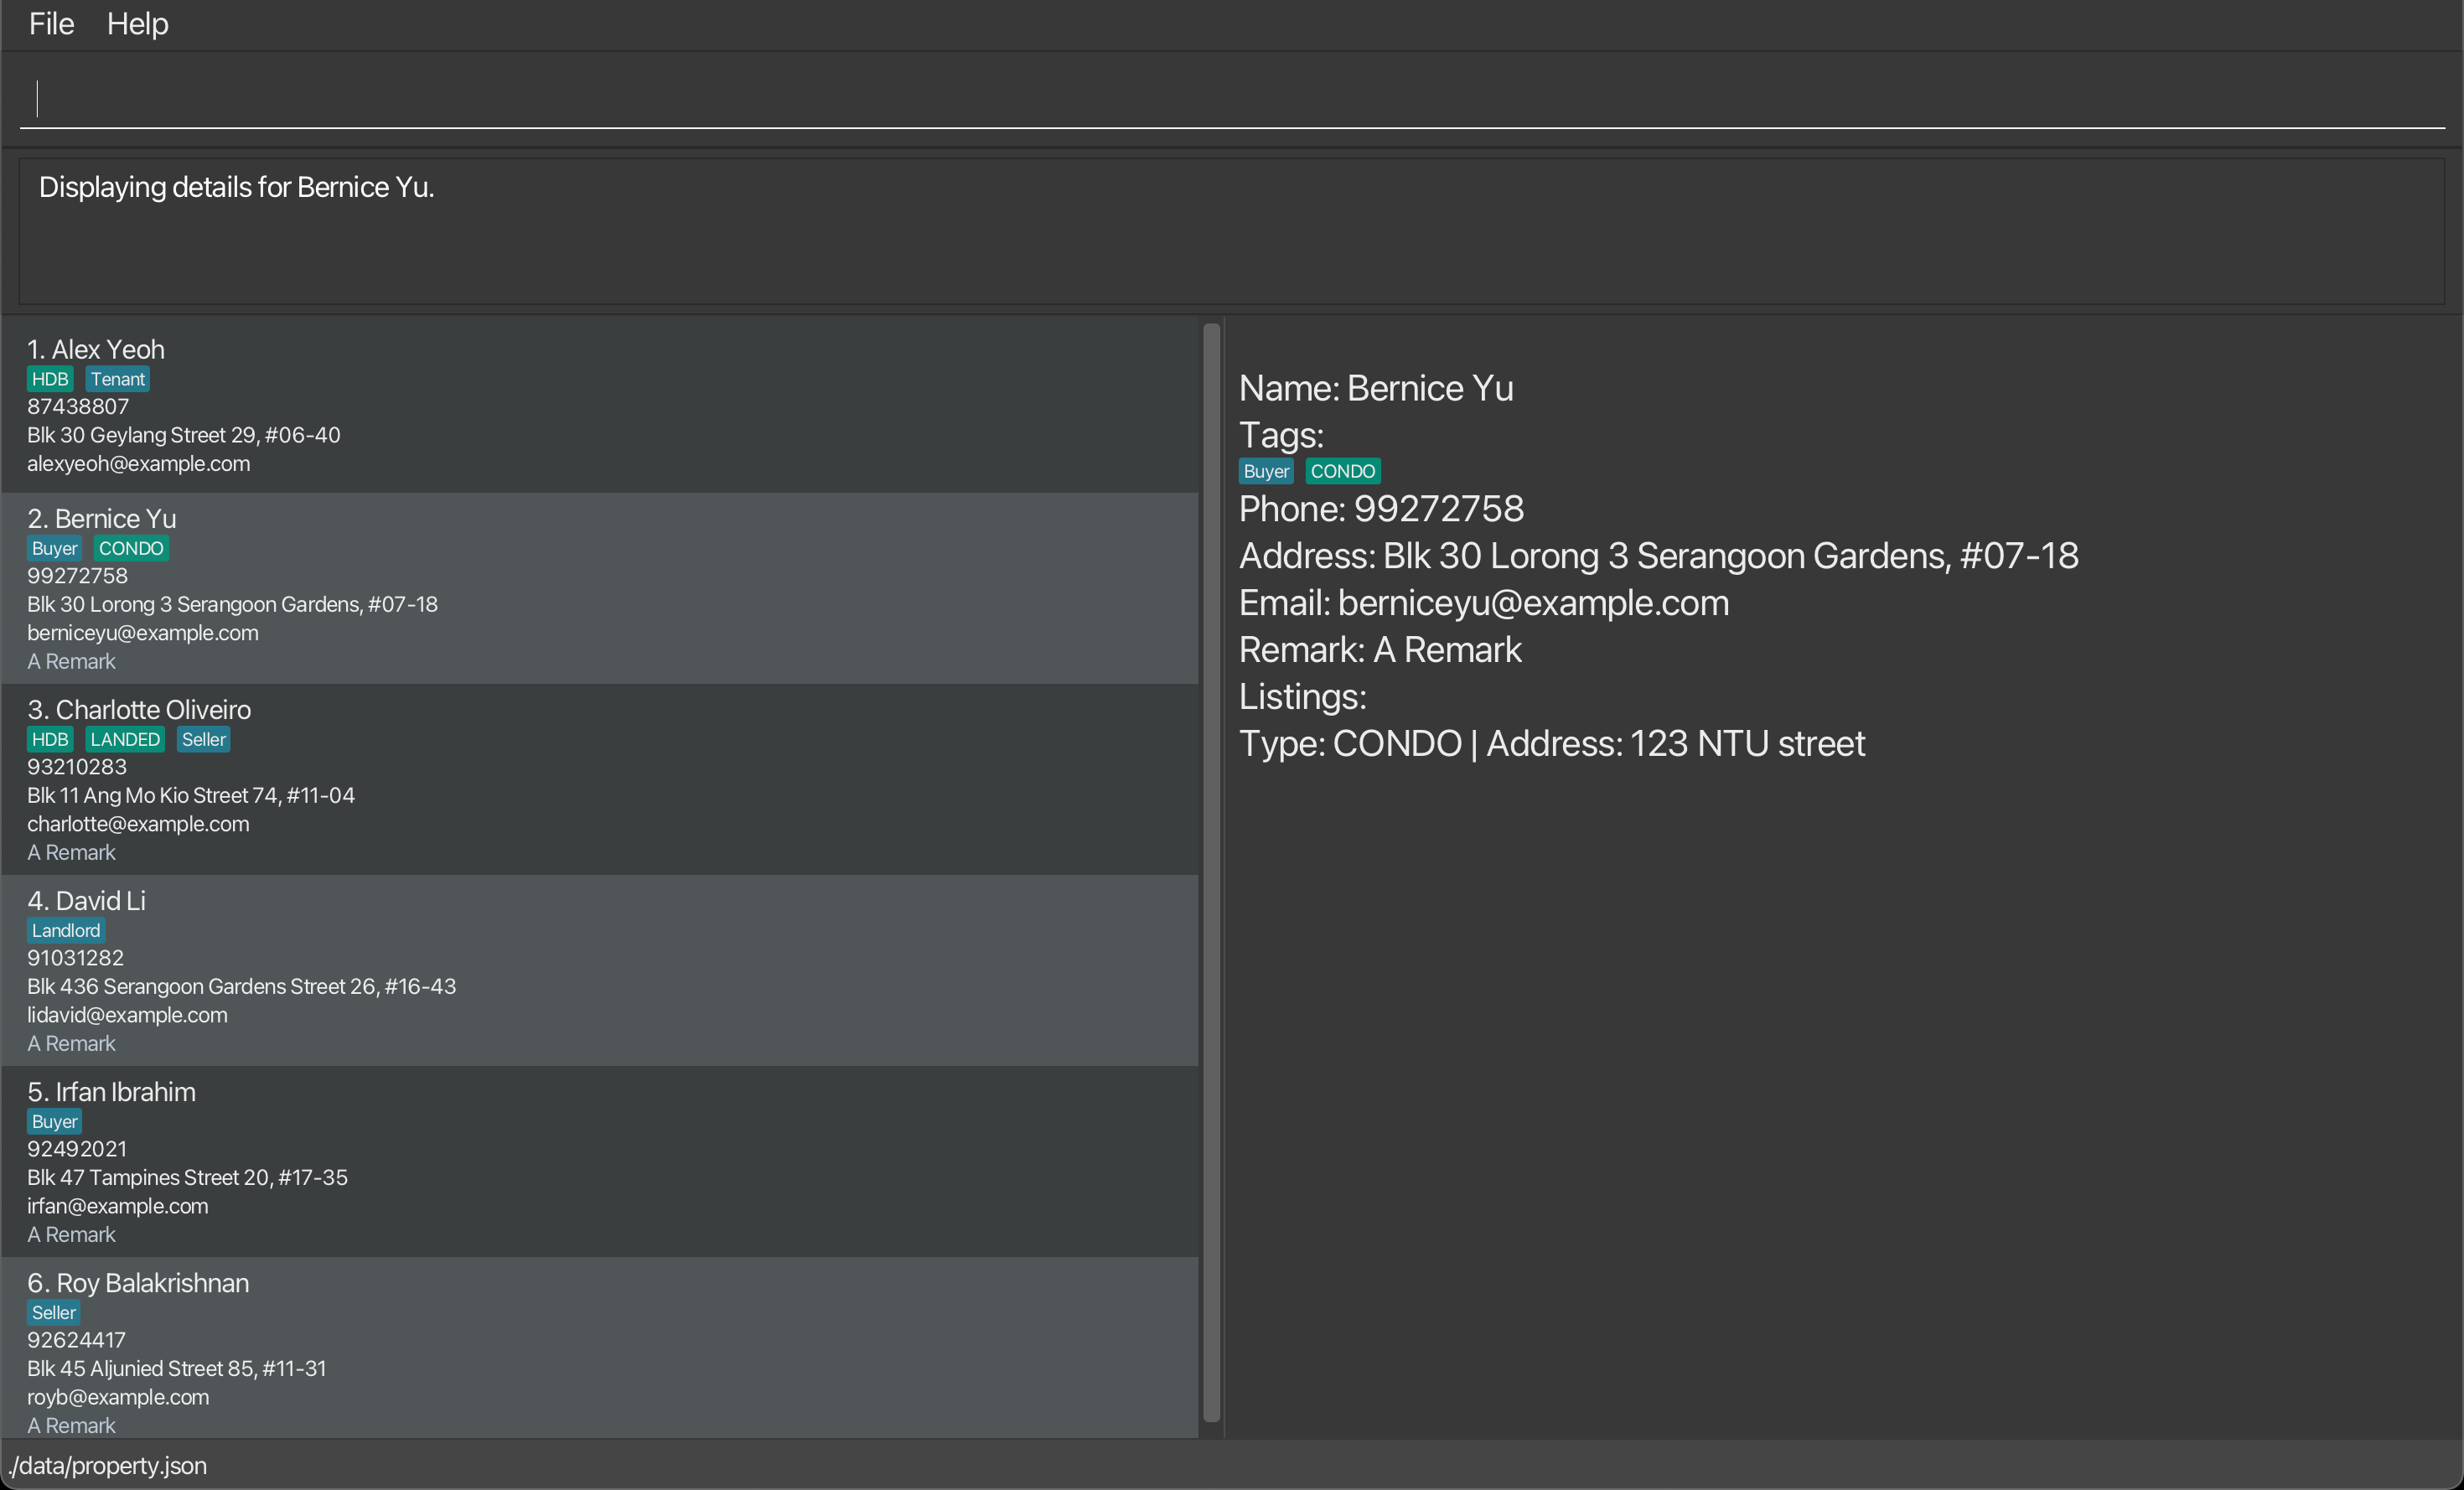The height and width of the screenshot is (1490, 2464).
Task: Open the Help menu
Action: click(x=137, y=24)
